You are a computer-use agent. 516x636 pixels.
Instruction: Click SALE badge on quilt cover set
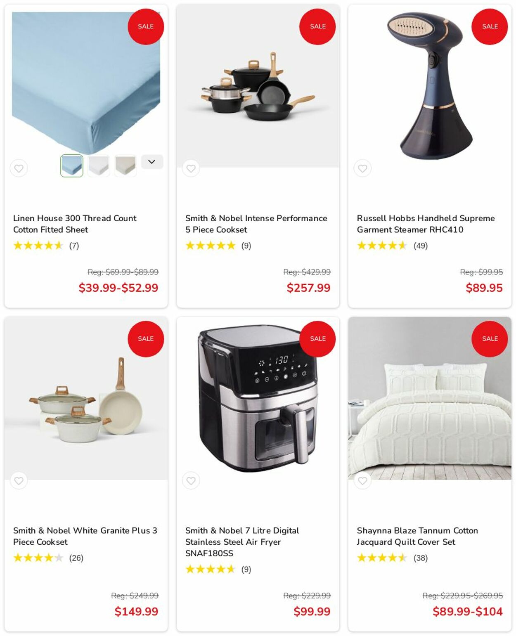(x=490, y=339)
